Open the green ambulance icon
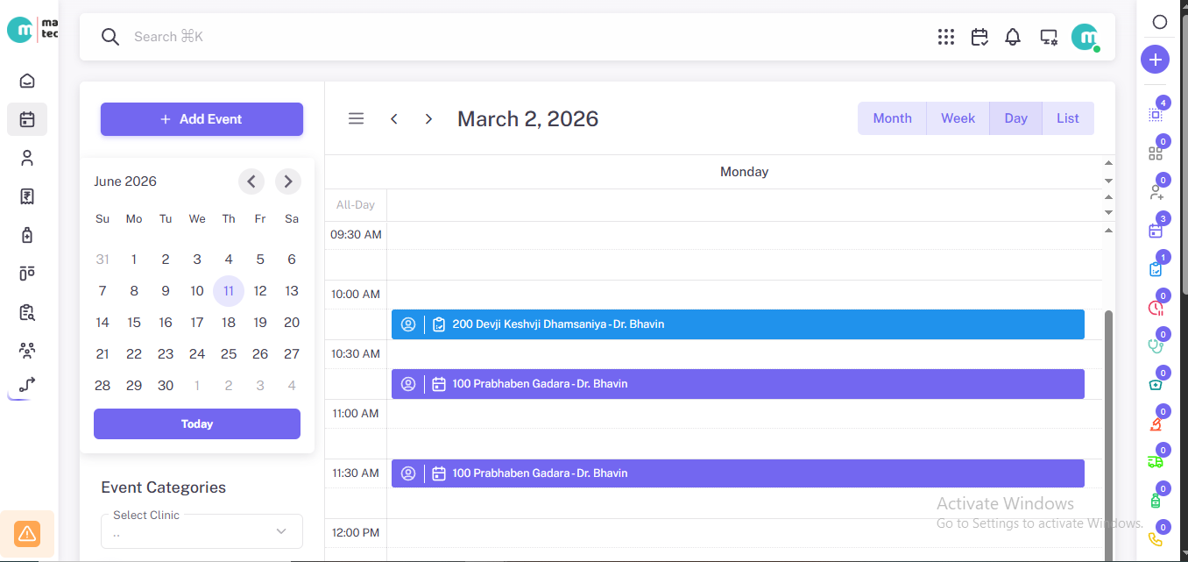The width and height of the screenshot is (1188, 562). tap(1156, 462)
